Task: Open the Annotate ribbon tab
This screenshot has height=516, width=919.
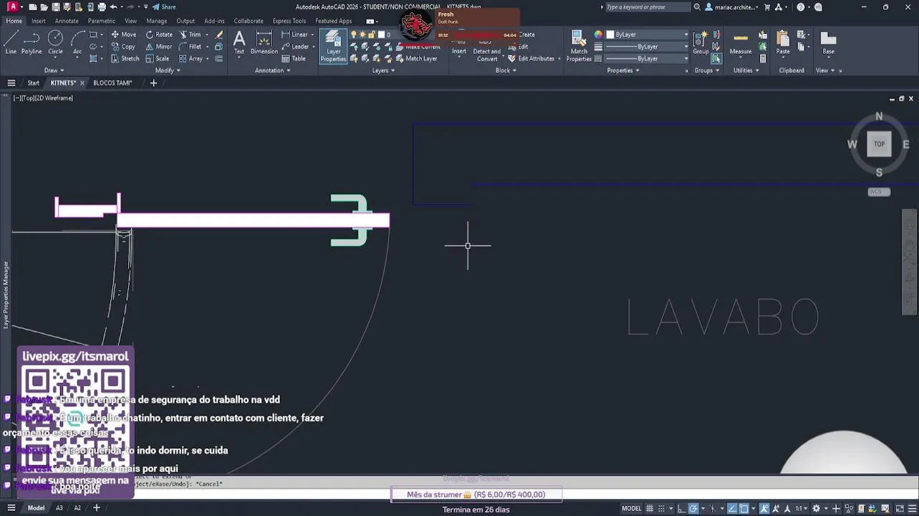Action: pos(66,21)
